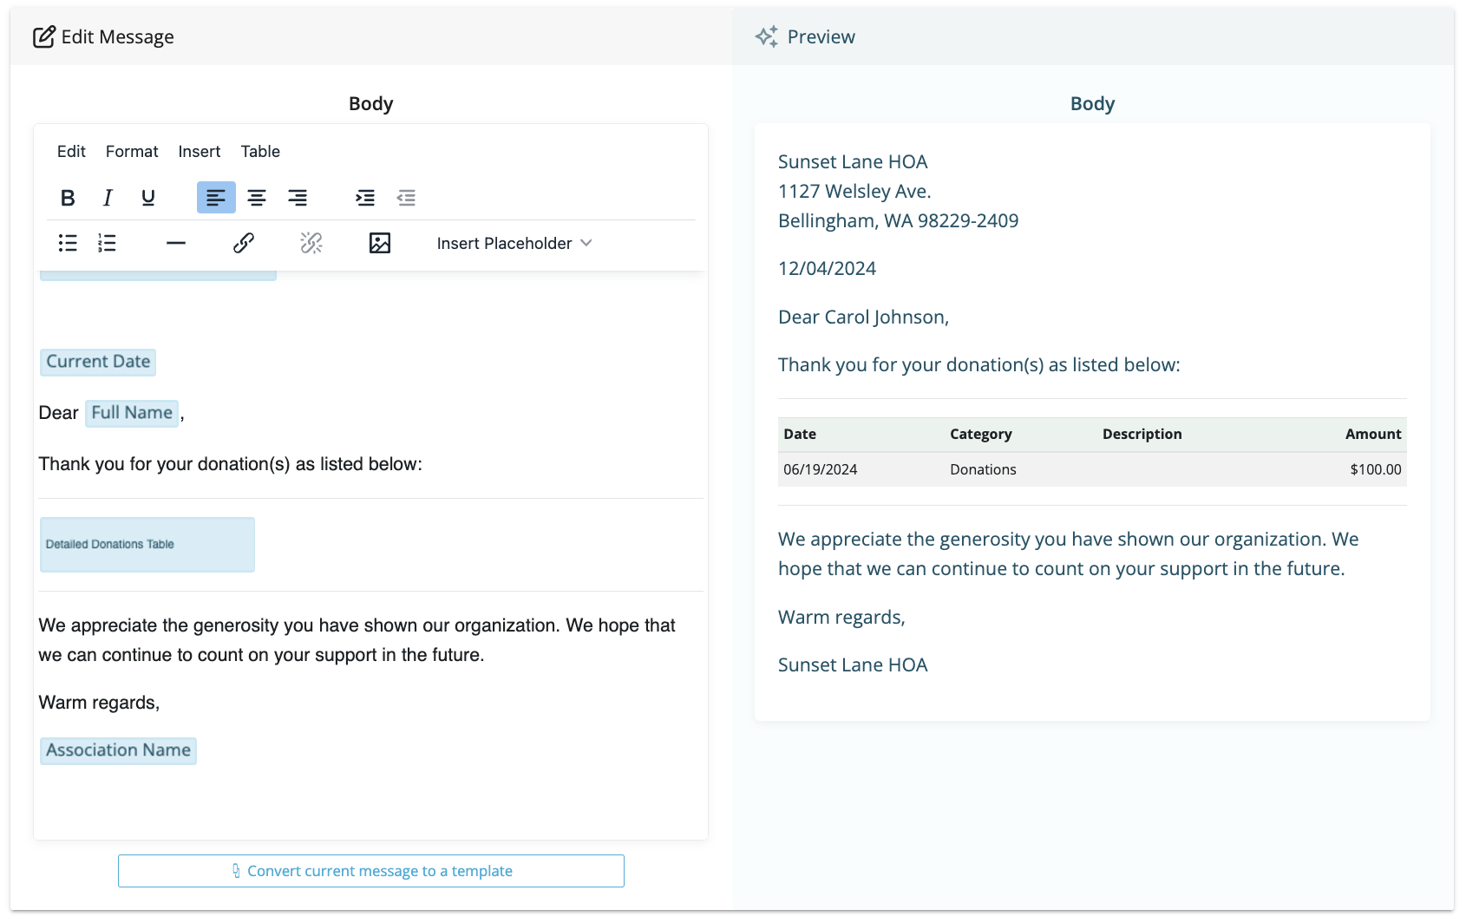The height and width of the screenshot is (923, 1466).
Task: Increase paragraph indent
Action: [x=365, y=198]
